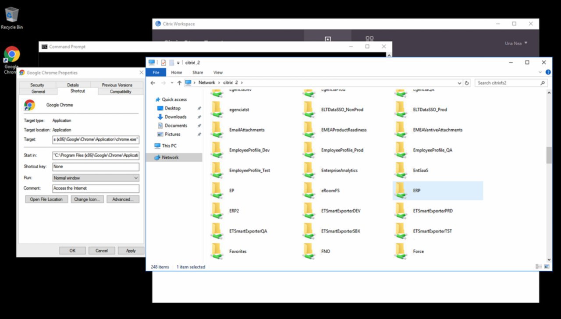Click the egenciatst shared folder icon
Image resolution: width=561 pixels, height=319 pixels.
[x=217, y=110]
